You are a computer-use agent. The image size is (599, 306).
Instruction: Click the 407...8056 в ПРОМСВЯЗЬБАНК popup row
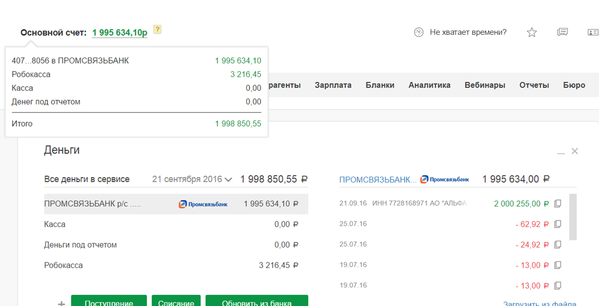pos(136,61)
